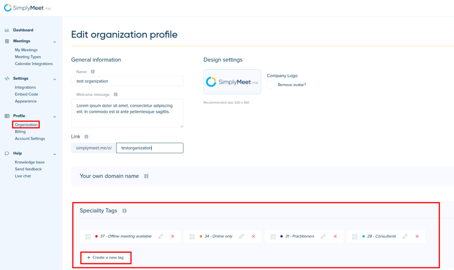
Task: Delete the Online only tag
Action: pyautogui.click(x=253, y=236)
